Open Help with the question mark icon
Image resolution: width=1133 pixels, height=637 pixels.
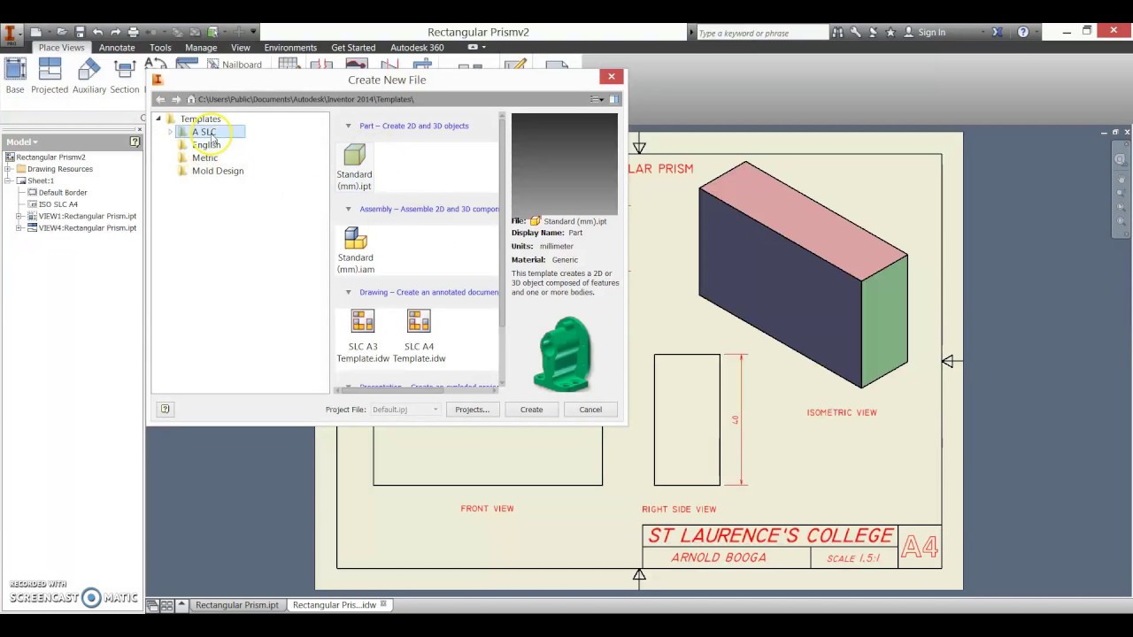[1023, 32]
